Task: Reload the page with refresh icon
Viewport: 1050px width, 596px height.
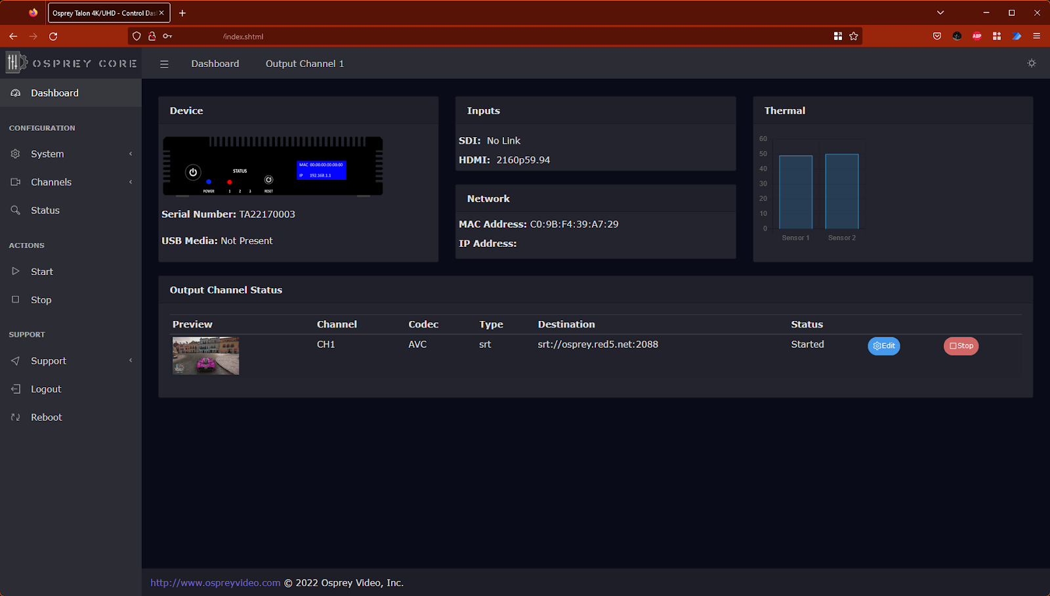Action: [53, 36]
